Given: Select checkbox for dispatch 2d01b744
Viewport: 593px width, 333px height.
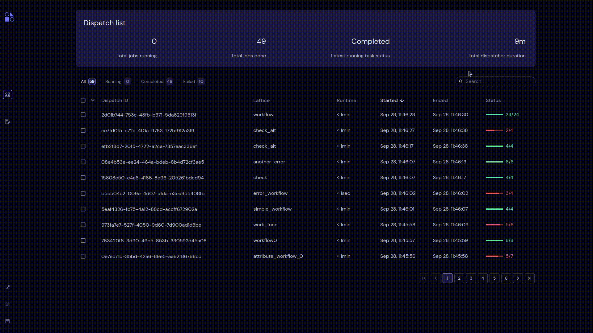Looking at the screenshot, I should [x=83, y=115].
